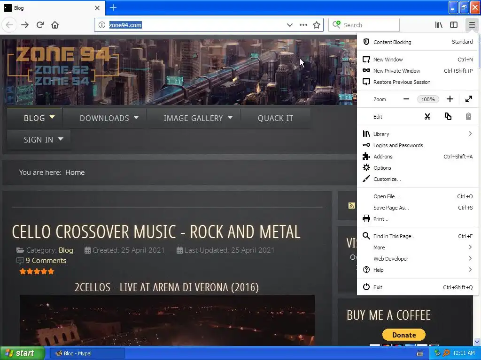The height and width of the screenshot is (360, 481).
Task: Close the hamburger application menu
Action: 472,25
